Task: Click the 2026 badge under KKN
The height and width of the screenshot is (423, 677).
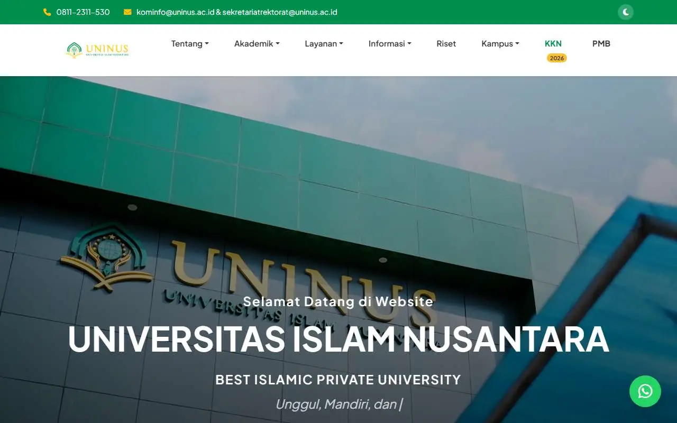Action: point(557,58)
